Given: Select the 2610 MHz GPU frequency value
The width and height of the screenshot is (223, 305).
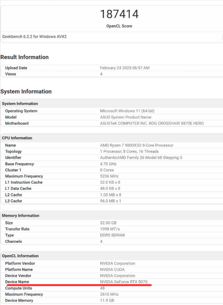Looking at the screenshot, I should tap(109, 294).
